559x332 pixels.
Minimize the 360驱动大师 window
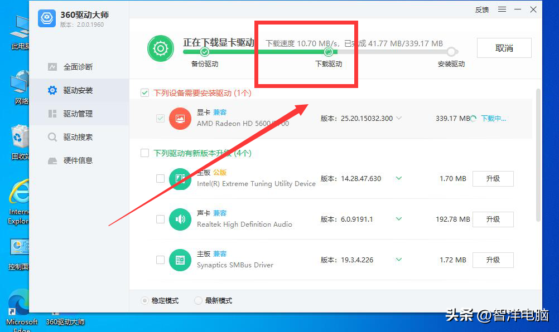(518, 9)
